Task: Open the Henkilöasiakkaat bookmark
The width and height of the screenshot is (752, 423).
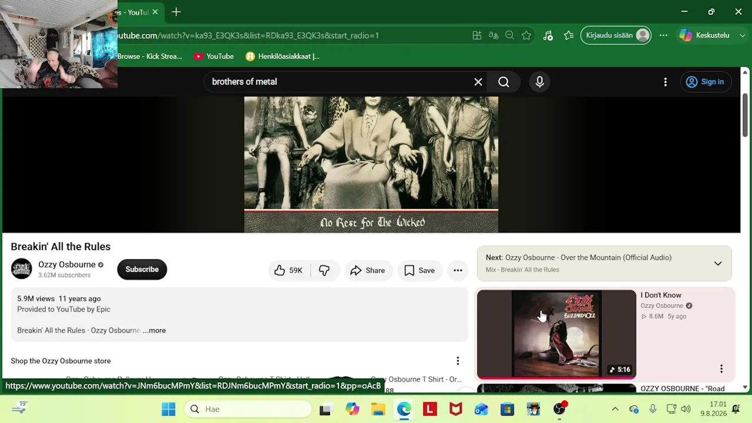Action: tap(283, 56)
